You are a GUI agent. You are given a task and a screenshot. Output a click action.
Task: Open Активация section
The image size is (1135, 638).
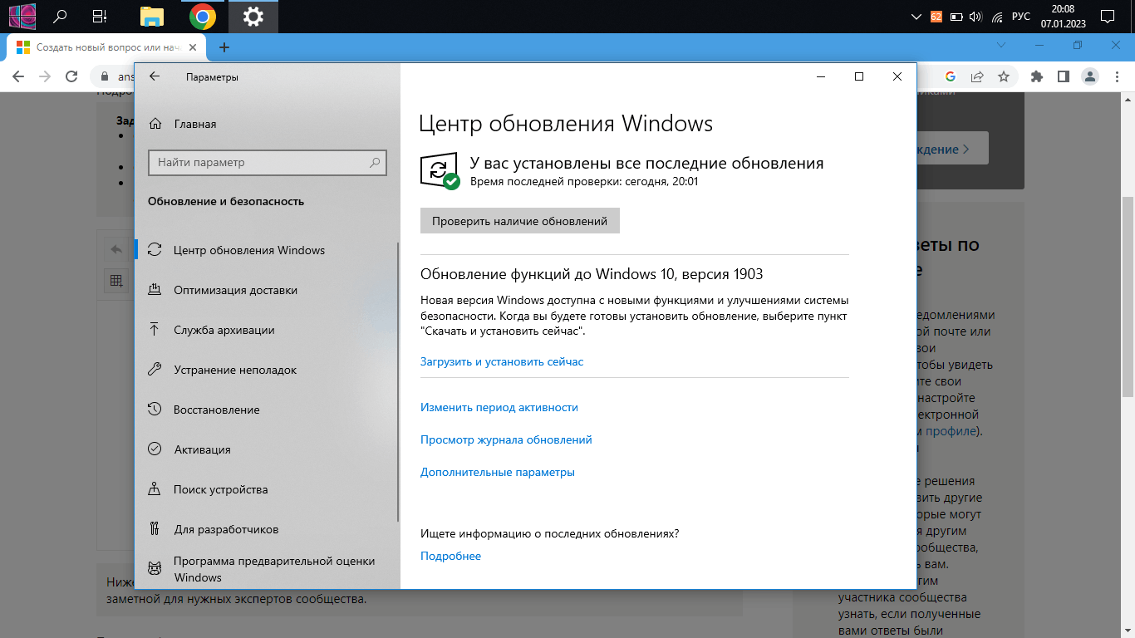coord(267,449)
